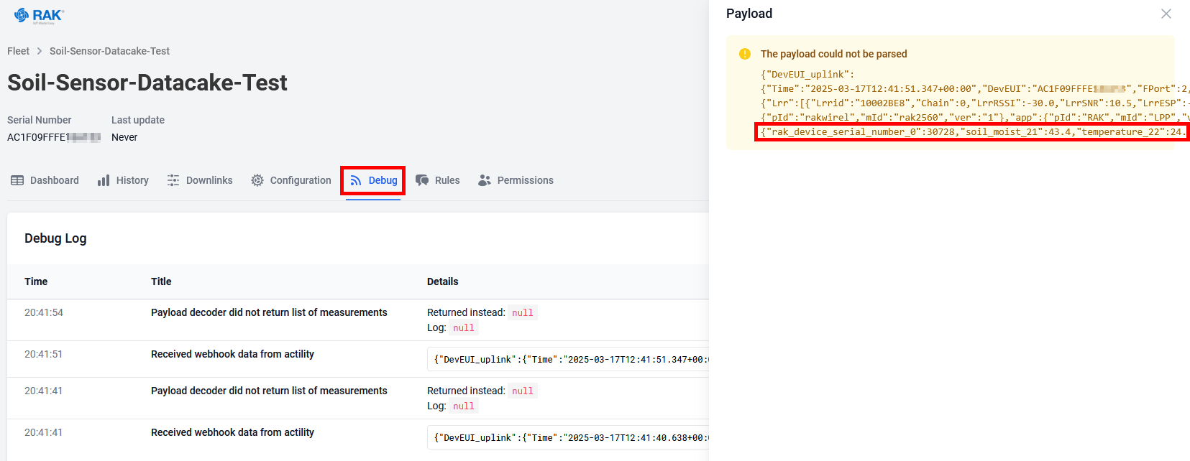Click the Debug signal feed icon
Viewport: 1190px width, 461px height.
click(x=356, y=180)
